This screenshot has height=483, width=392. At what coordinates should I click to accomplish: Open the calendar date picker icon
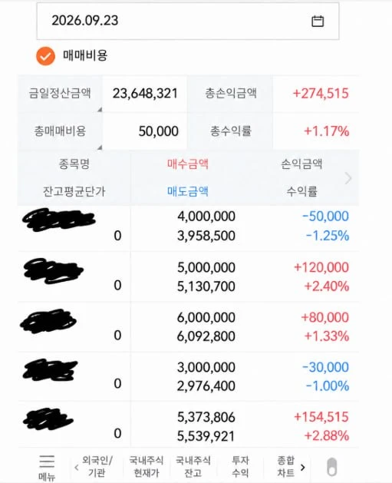[318, 22]
